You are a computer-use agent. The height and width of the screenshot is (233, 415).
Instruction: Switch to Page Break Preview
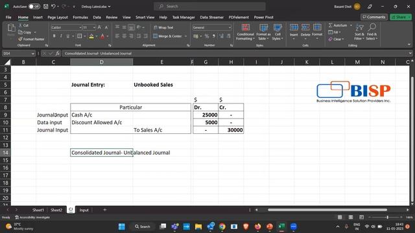[361, 217]
